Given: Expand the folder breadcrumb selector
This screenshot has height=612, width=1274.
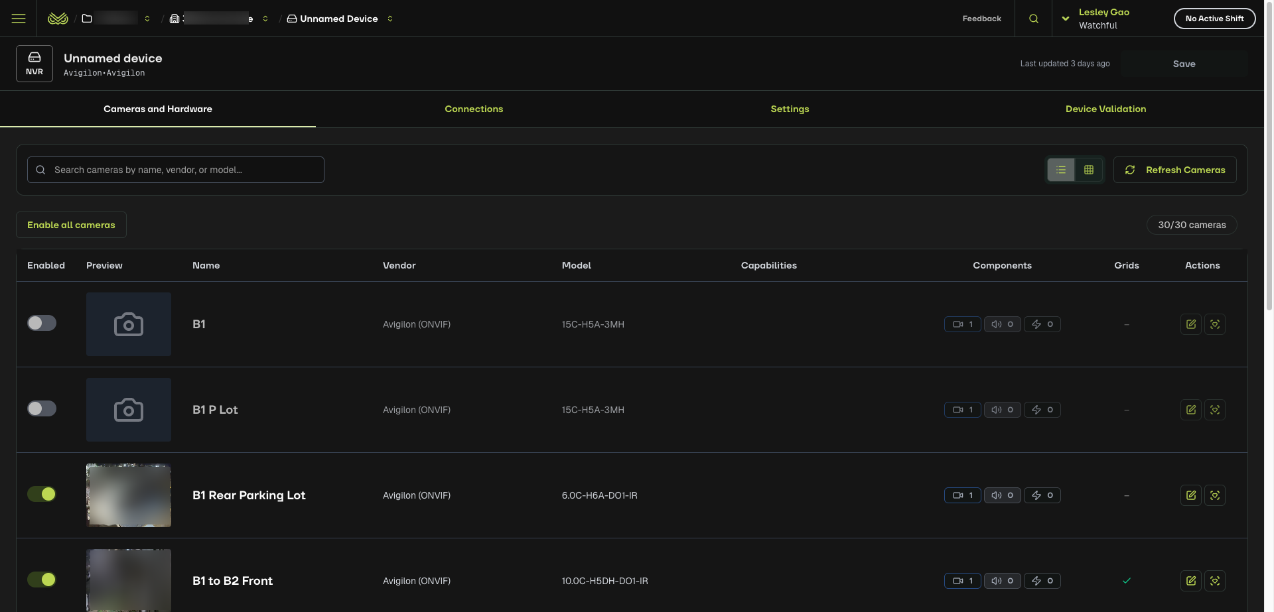Looking at the screenshot, I should tap(147, 19).
